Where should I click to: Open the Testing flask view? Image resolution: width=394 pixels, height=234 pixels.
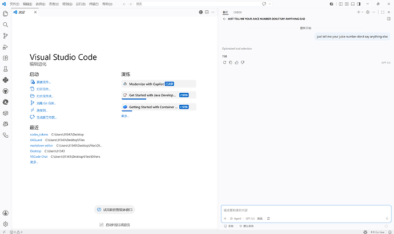[6, 69]
